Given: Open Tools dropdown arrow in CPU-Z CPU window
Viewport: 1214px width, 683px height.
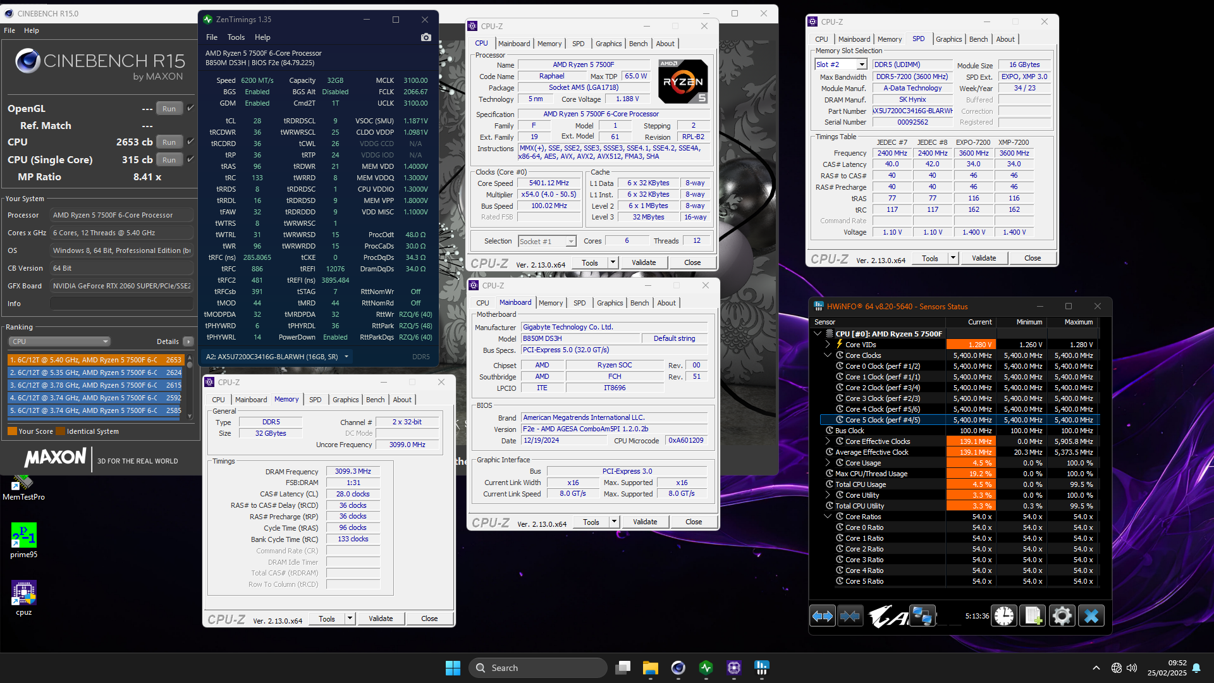Looking at the screenshot, I should 613,262.
